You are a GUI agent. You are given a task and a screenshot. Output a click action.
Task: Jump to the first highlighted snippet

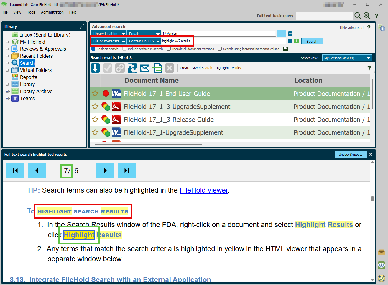tap(15, 170)
